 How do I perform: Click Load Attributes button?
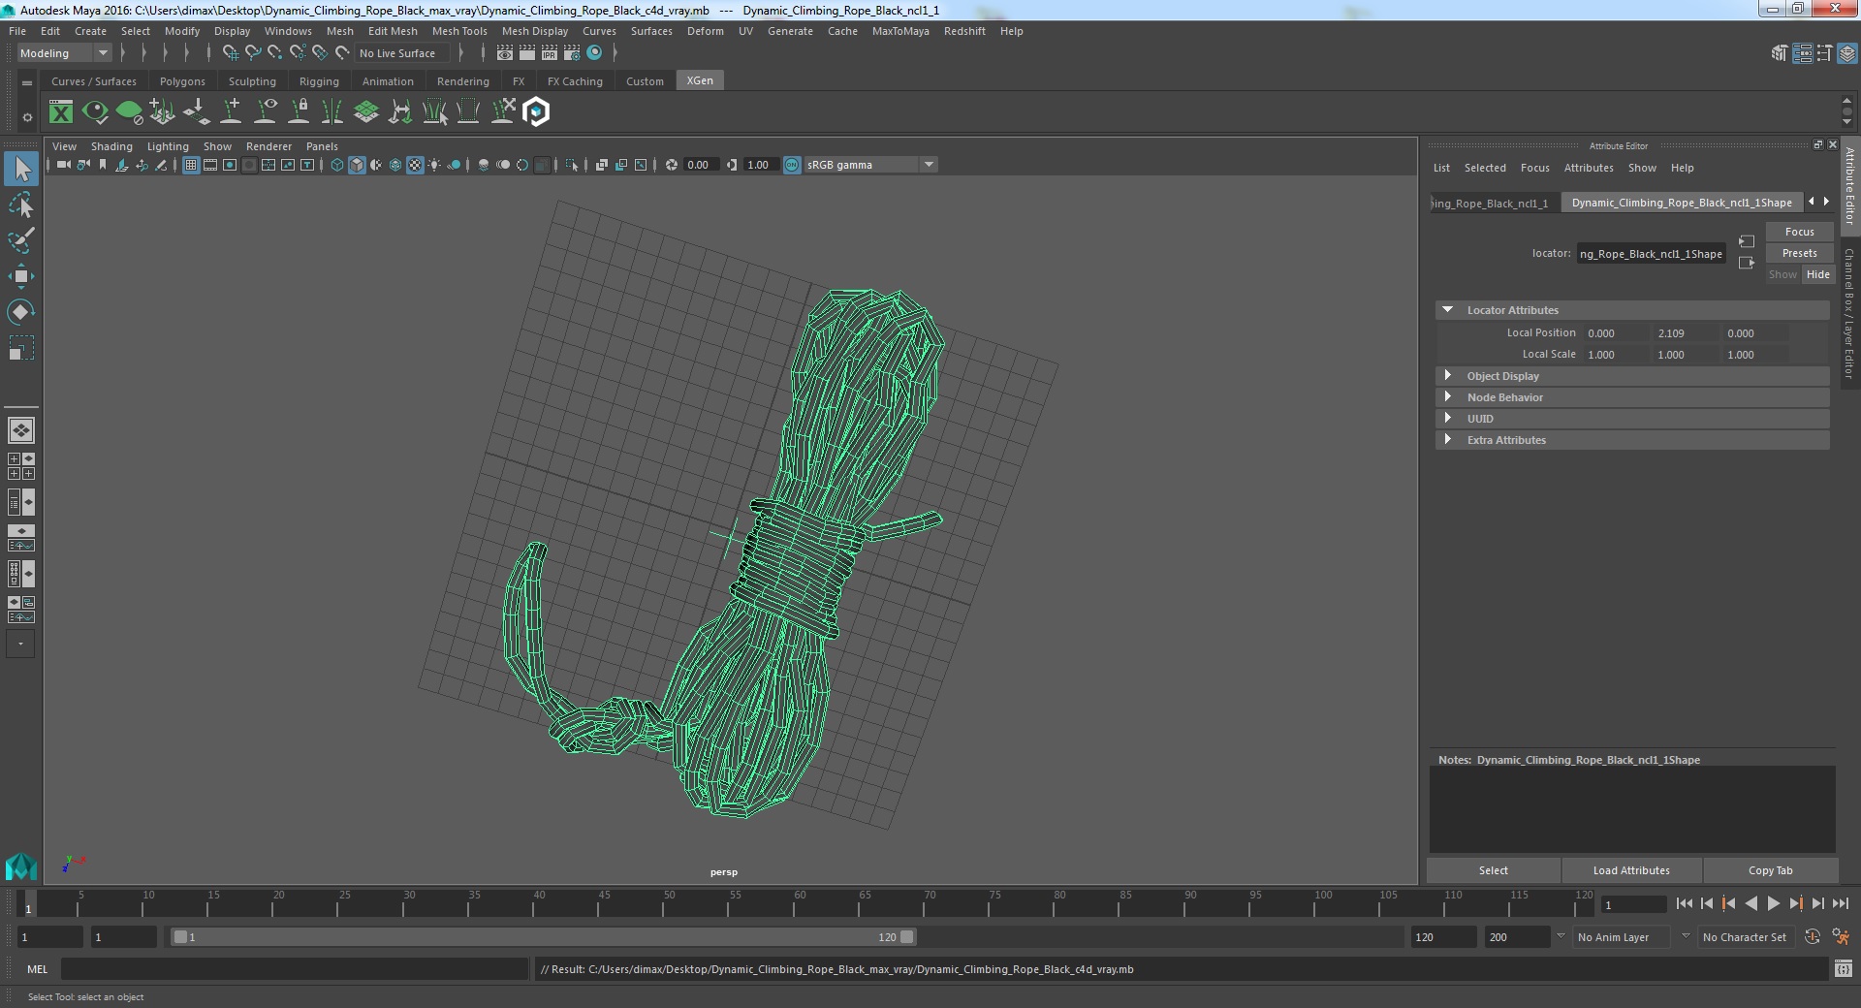click(1631, 870)
